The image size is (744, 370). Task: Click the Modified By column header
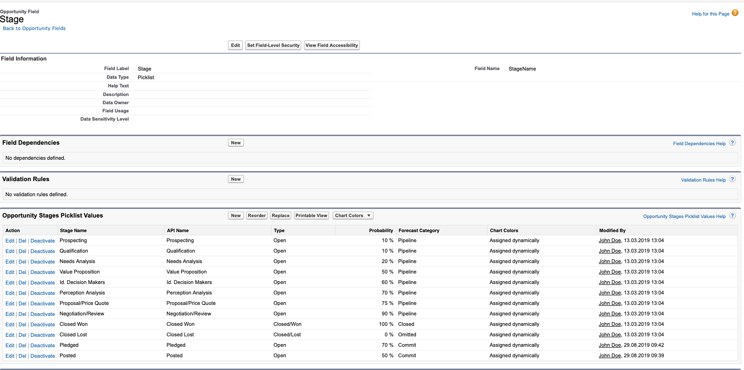[x=612, y=230]
